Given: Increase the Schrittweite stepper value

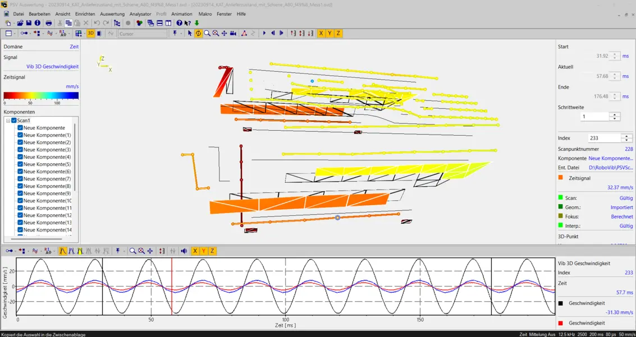Looking at the screenshot, I should point(615,114).
